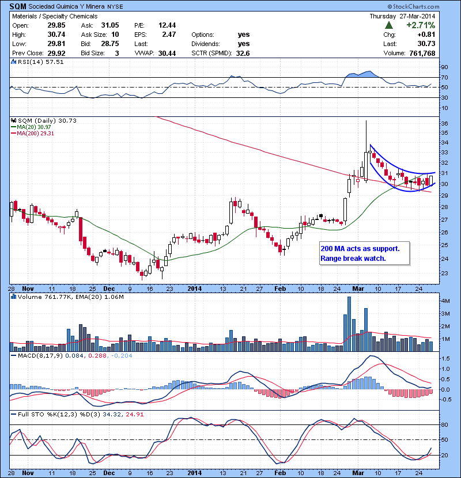Click the SCTR (SPMID) value 32.6
This screenshot has height=478, width=461.
point(243,53)
